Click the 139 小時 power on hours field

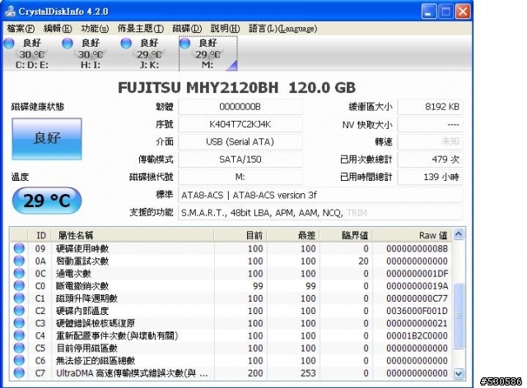coord(430,177)
